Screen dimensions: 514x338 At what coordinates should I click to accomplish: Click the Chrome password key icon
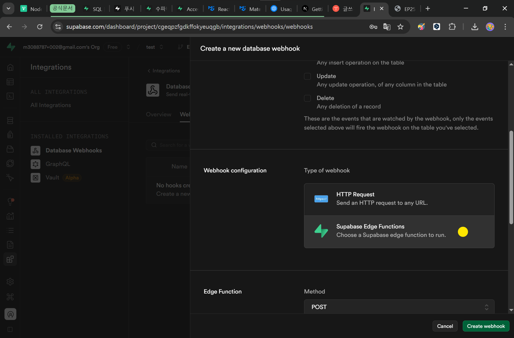(x=373, y=27)
